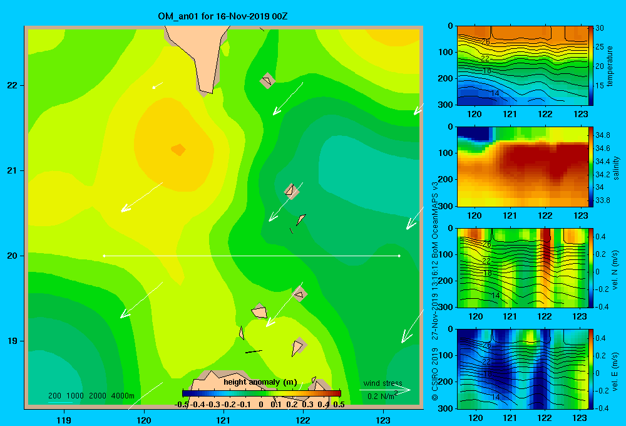
Task: Click longitude 123 tick label on main map
Action: (383, 420)
